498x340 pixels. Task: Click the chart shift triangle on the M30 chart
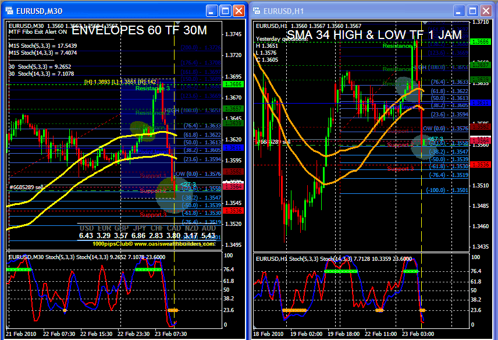point(177,23)
